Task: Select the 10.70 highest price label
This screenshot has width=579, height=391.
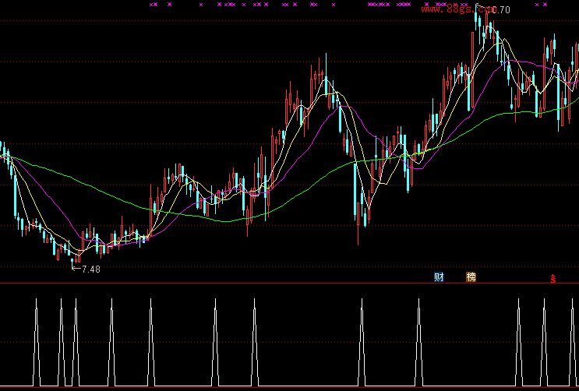Action: point(498,10)
